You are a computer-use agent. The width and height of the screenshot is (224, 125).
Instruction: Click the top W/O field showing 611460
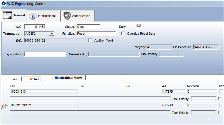35,27
